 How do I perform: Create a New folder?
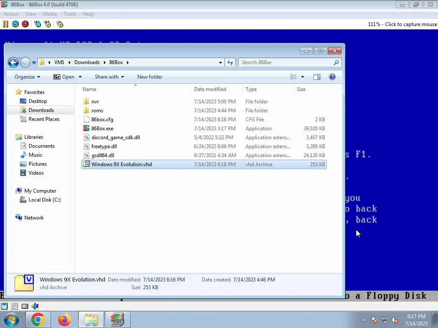[x=150, y=77]
